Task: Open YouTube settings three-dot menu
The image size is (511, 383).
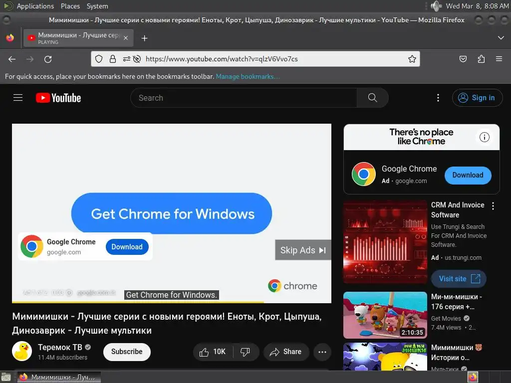Action: click(438, 98)
